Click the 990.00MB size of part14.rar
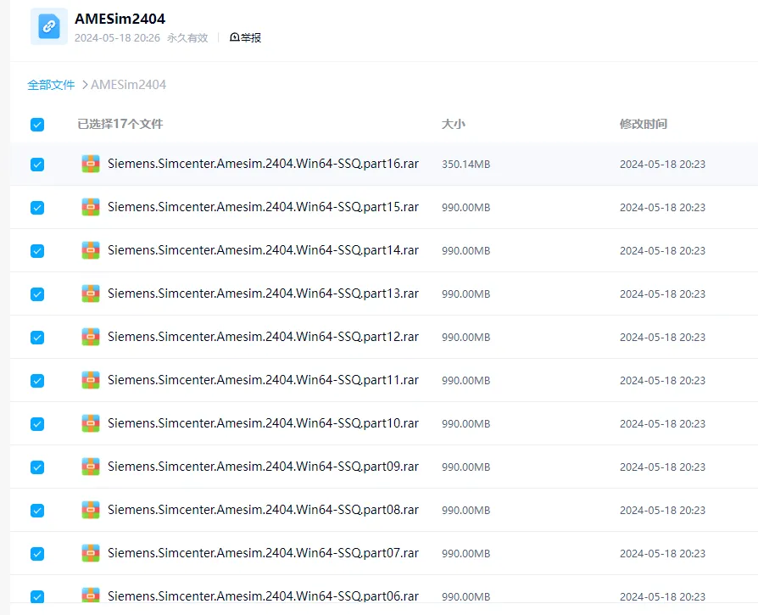Image resolution: width=758 pixels, height=615 pixels. click(466, 251)
